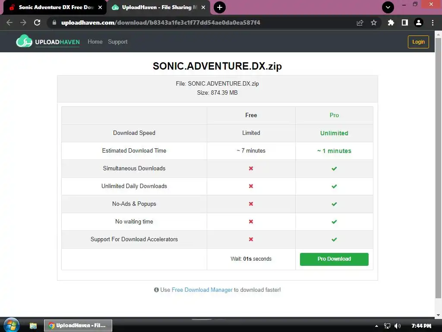This screenshot has width=442, height=332.
Task: Bookmark this page with star icon
Action: pos(373,22)
